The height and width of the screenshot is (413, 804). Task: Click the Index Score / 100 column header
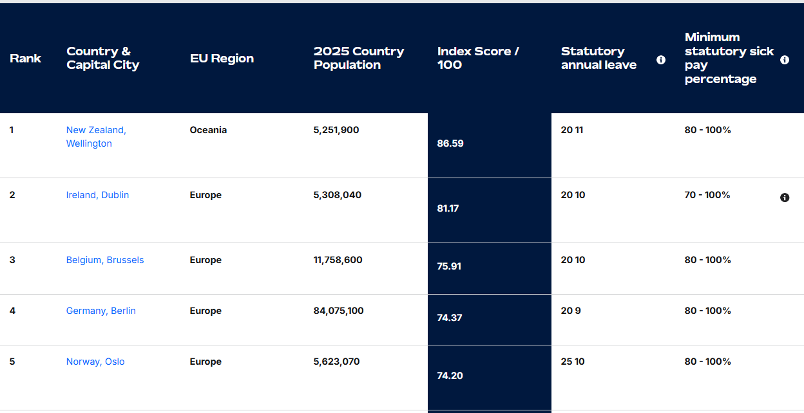pos(478,58)
